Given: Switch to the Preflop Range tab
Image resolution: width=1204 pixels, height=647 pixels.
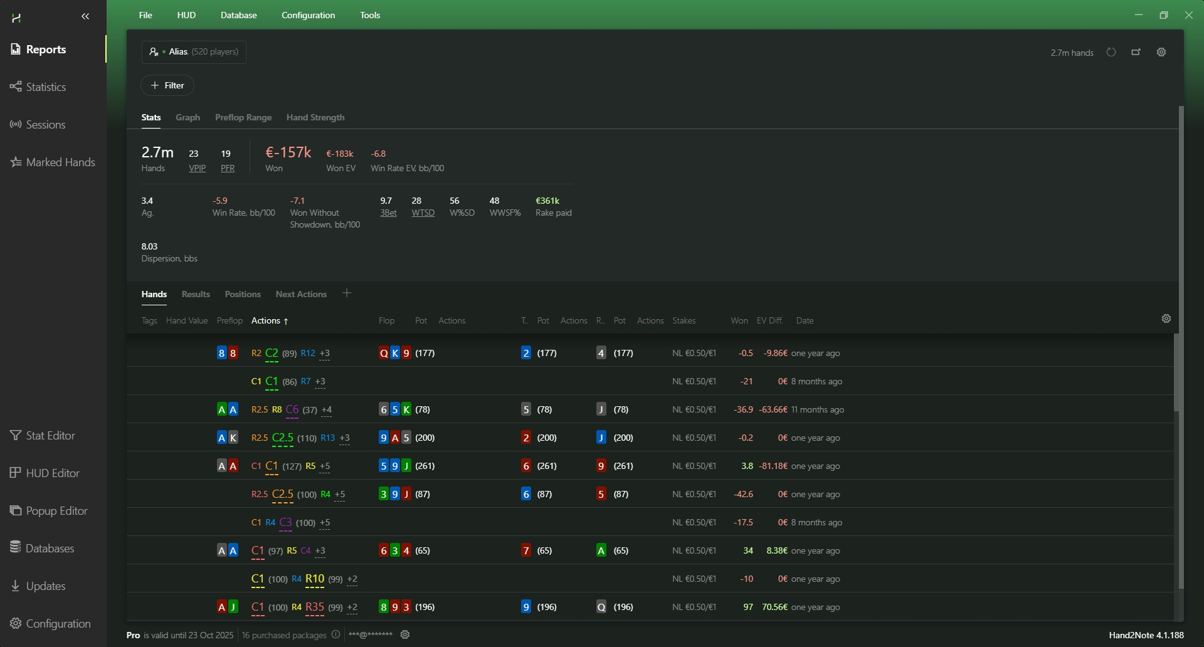Looking at the screenshot, I should pyautogui.click(x=243, y=118).
